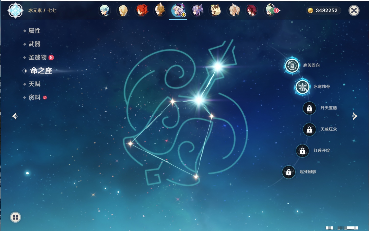Click the locked 升天宝诰 constellation node
The width and height of the screenshot is (369, 231).
(x=309, y=108)
